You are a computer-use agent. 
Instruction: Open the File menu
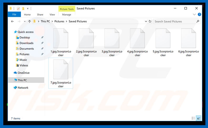(x=14, y=14)
